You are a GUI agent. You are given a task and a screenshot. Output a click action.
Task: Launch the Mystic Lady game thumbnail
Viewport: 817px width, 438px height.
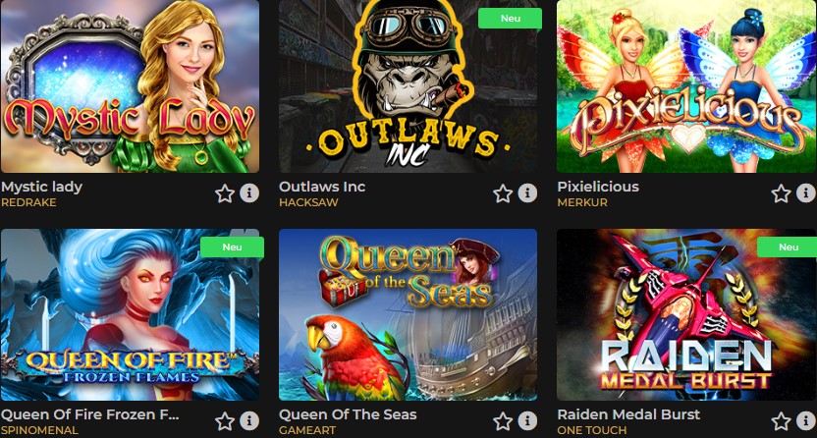click(x=130, y=86)
